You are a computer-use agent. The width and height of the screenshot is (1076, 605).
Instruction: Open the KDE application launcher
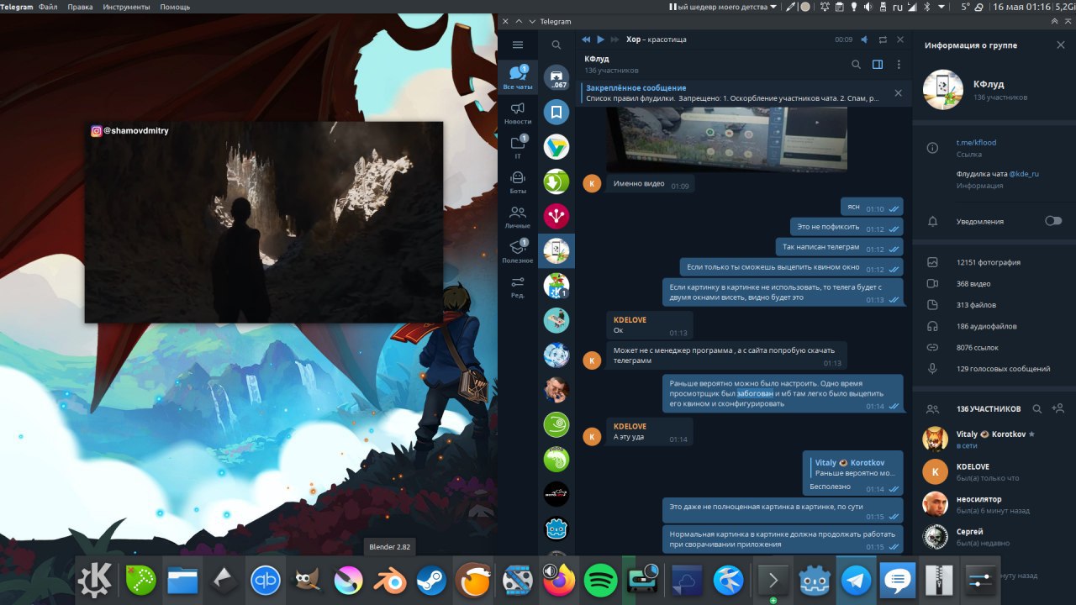[x=96, y=580]
